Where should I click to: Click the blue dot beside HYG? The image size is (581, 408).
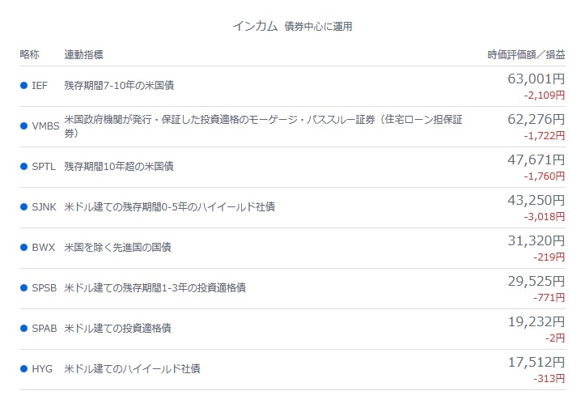pyautogui.click(x=24, y=368)
